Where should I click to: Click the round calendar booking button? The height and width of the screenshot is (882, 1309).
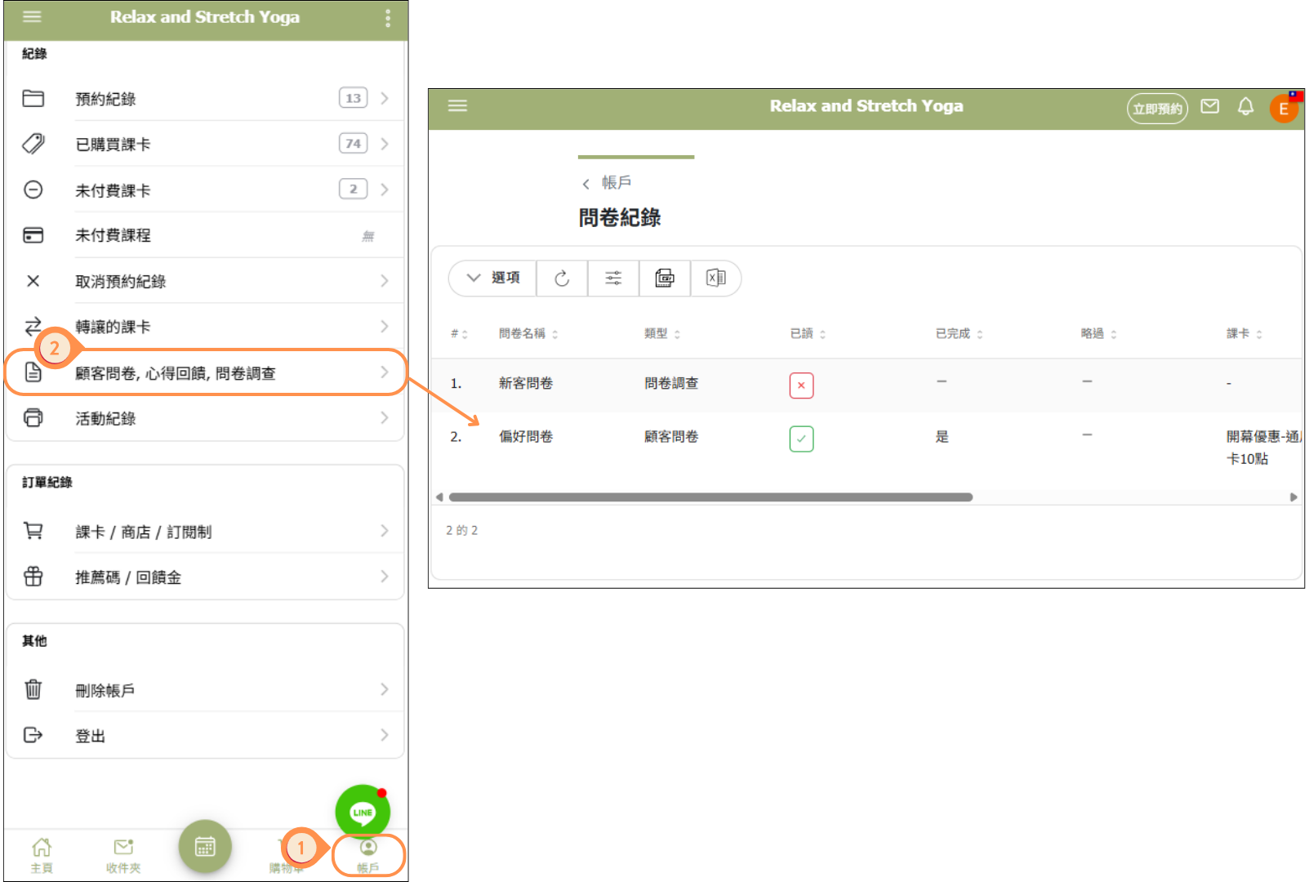[x=205, y=847]
